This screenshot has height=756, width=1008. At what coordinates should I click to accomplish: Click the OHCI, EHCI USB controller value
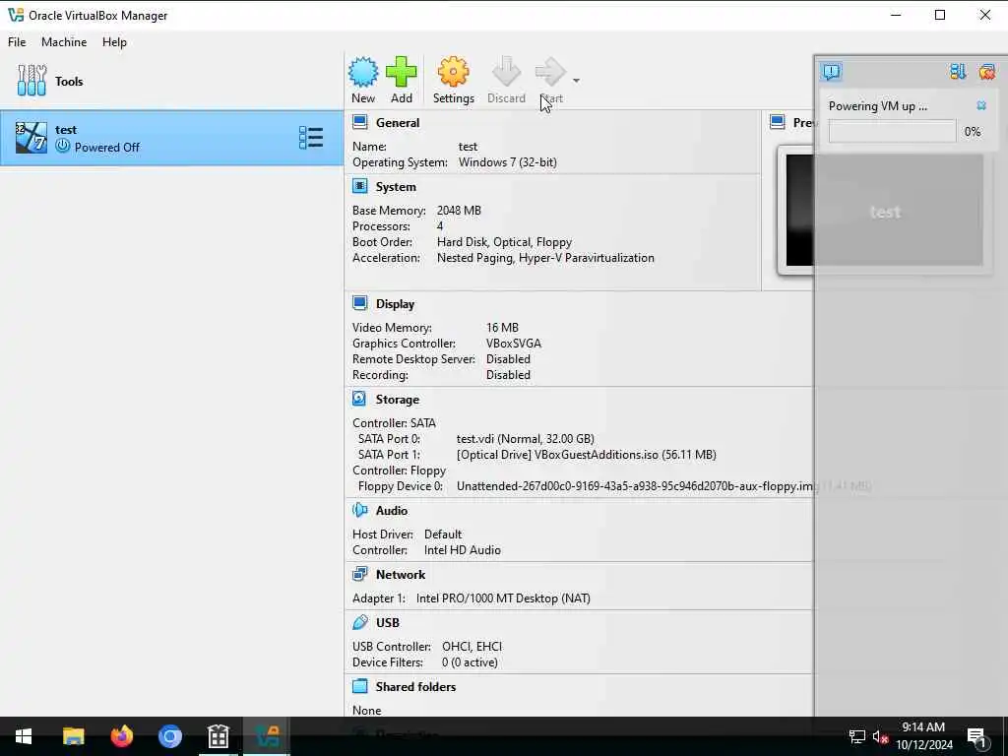[472, 647]
